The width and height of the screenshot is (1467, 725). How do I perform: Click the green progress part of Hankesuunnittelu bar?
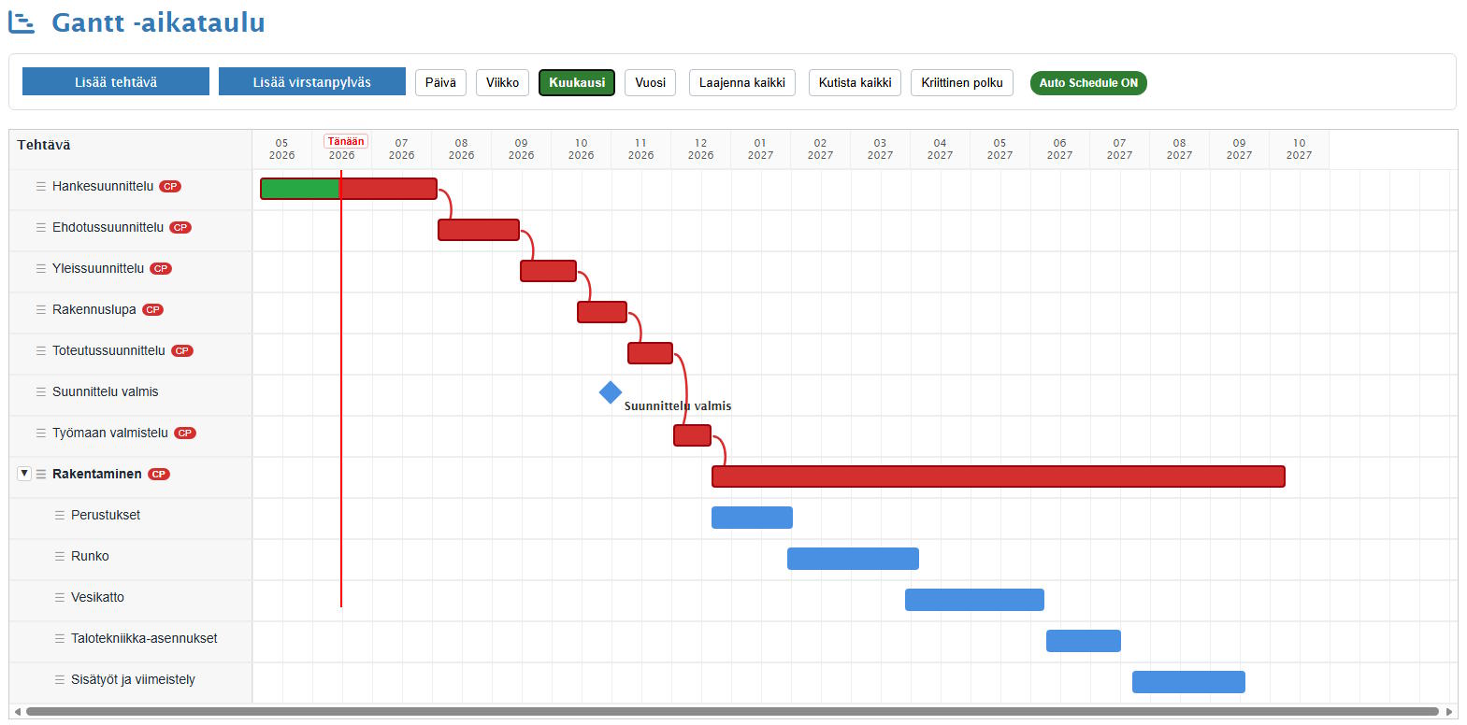299,189
